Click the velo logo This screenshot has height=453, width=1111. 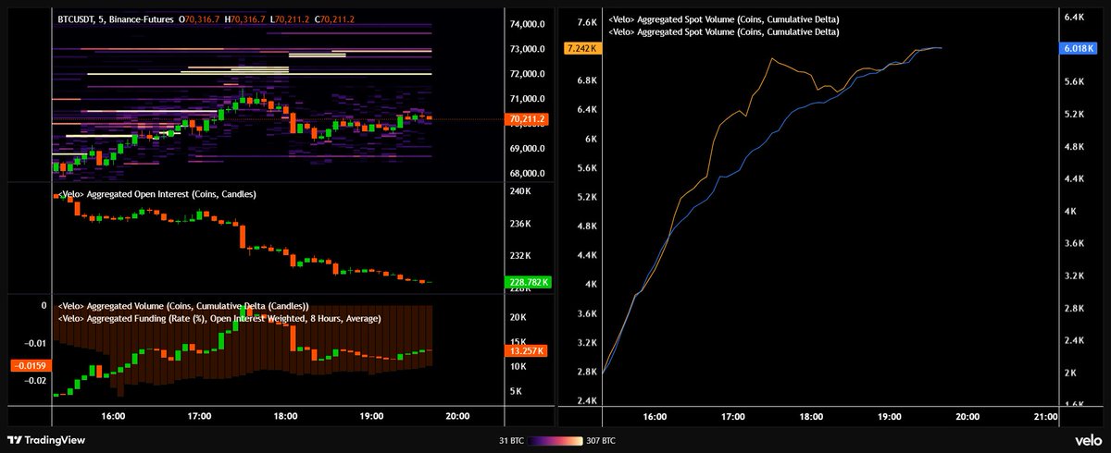point(1088,440)
